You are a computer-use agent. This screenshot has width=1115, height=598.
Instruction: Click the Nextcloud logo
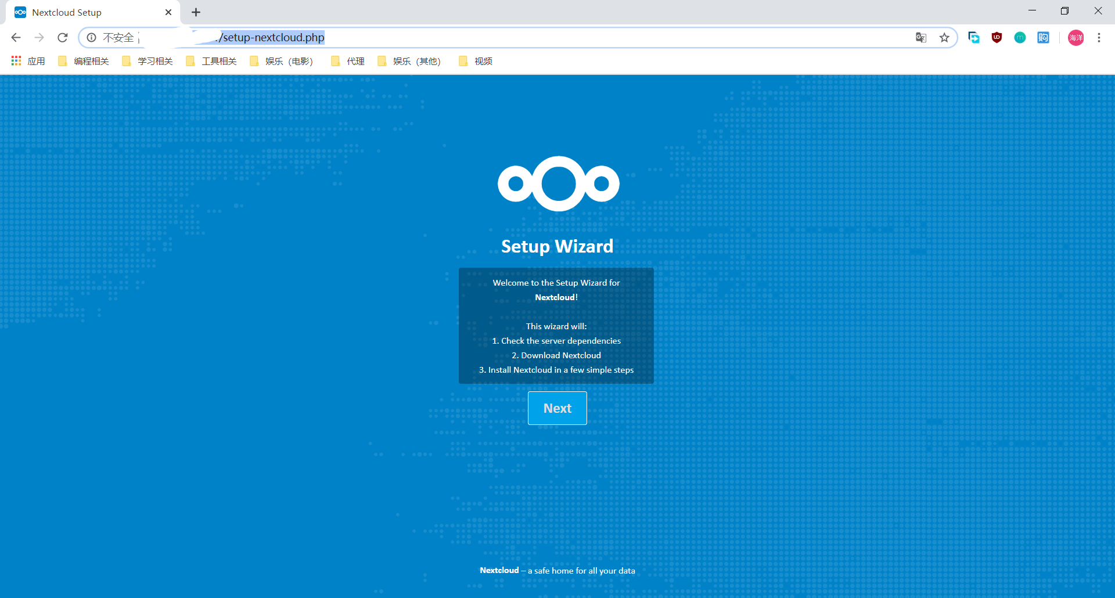click(558, 183)
